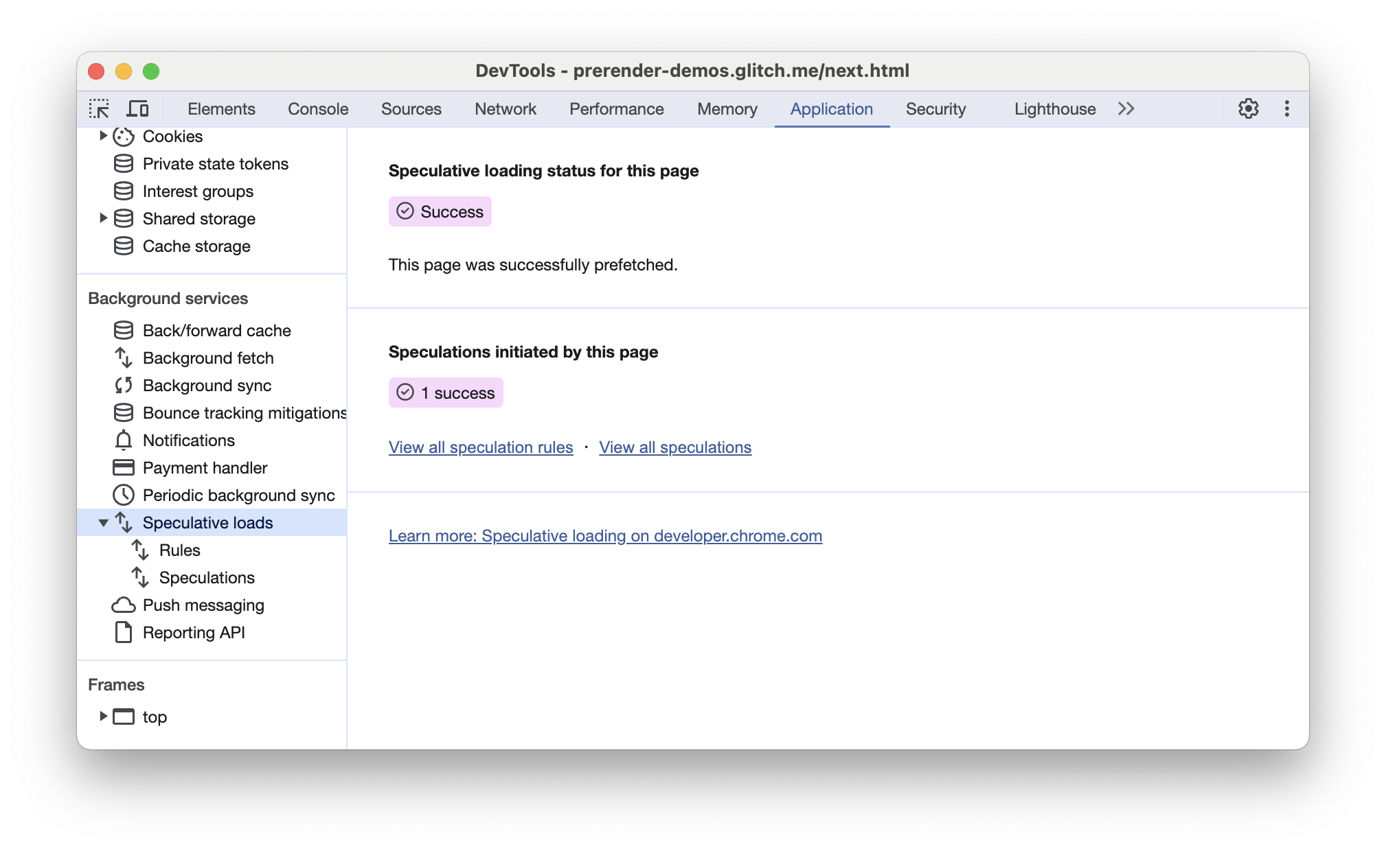
Task: Click the three-dot menu icon DevTools
Action: pos(1287,109)
